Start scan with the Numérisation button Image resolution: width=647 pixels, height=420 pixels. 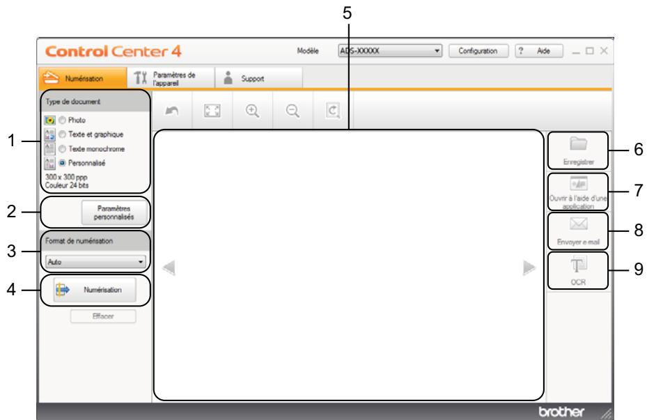click(x=95, y=290)
